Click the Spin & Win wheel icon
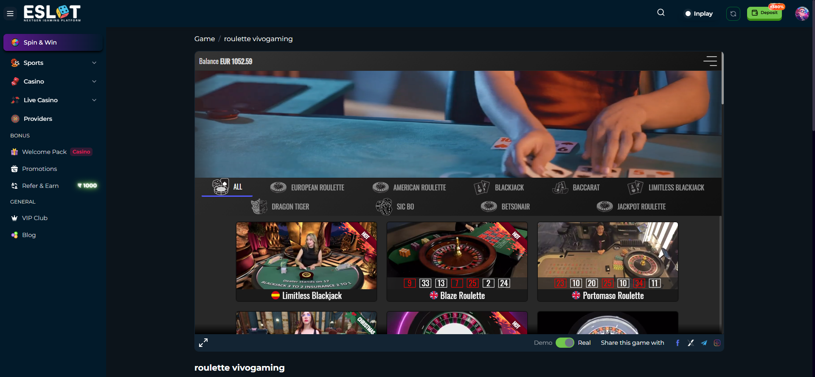 point(15,42)
